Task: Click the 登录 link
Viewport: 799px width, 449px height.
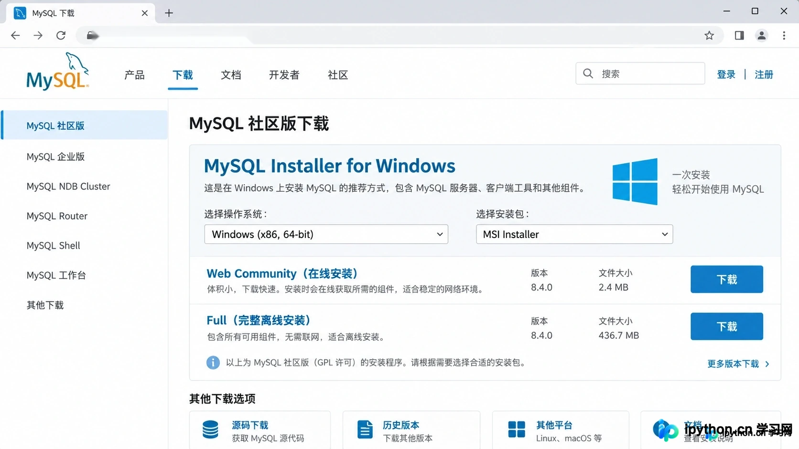Action: [726, 74]
